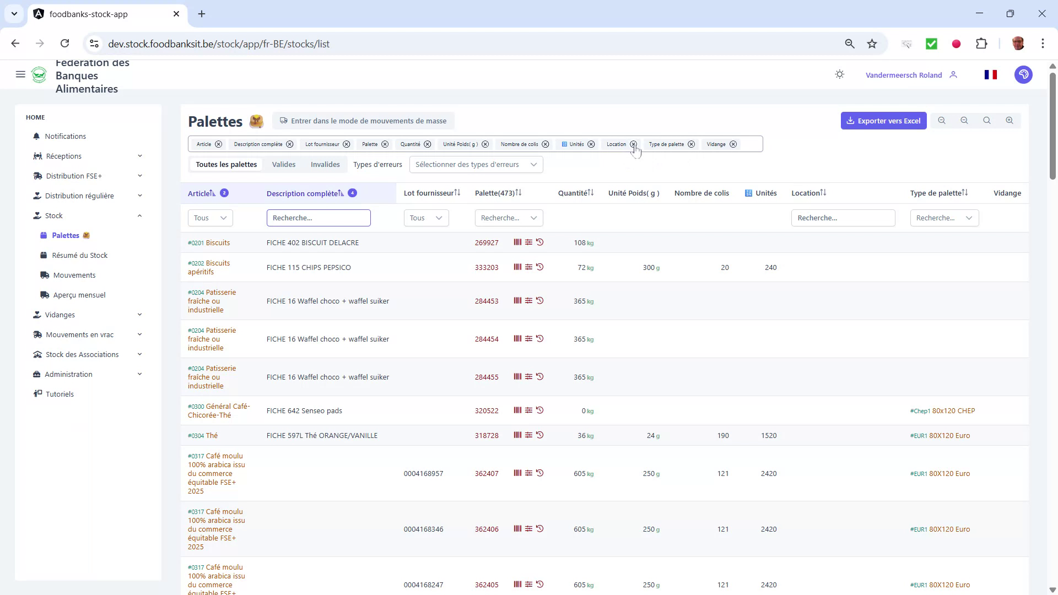The image size is (1058, 595).
Task: Open the barcode icon for FICHE 402 BISCUIT DELACRE
Action: click(517, 242)
